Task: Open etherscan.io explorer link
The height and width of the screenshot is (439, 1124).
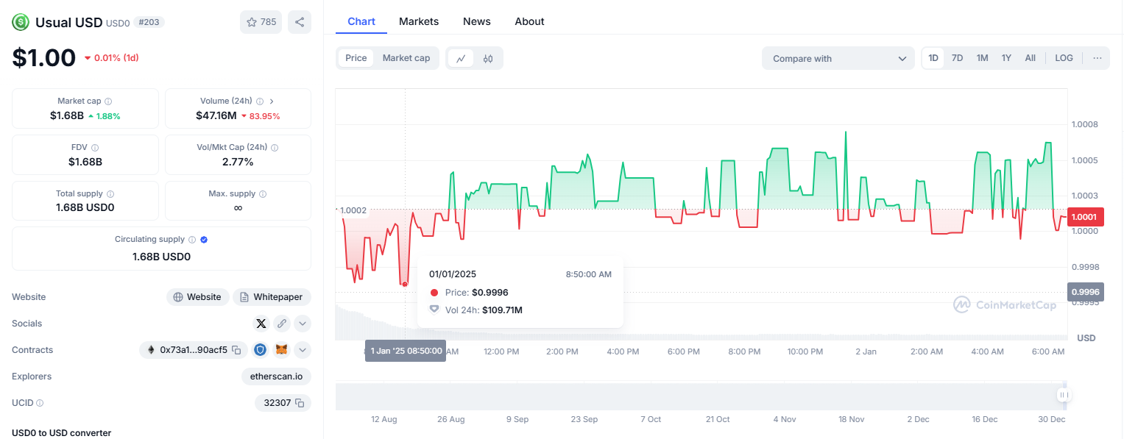Action: pyautogui.click(x=276, y=376)
